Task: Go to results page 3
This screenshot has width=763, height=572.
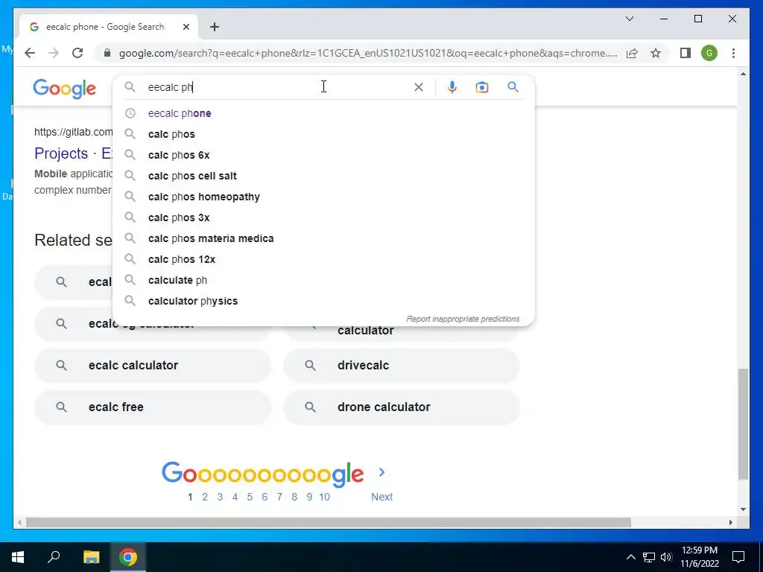Action: click(220, 497)
